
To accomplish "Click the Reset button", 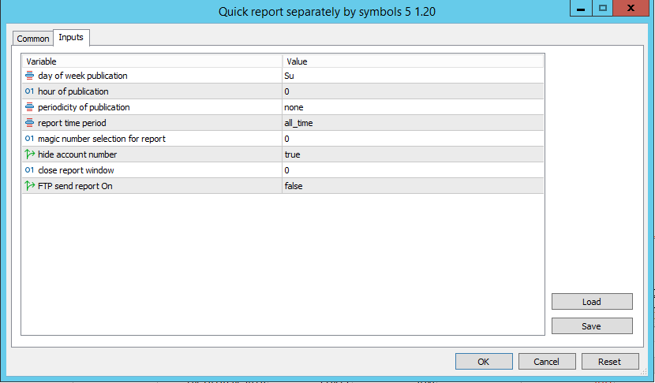I will pyautogui.click(x=609, y=362).
